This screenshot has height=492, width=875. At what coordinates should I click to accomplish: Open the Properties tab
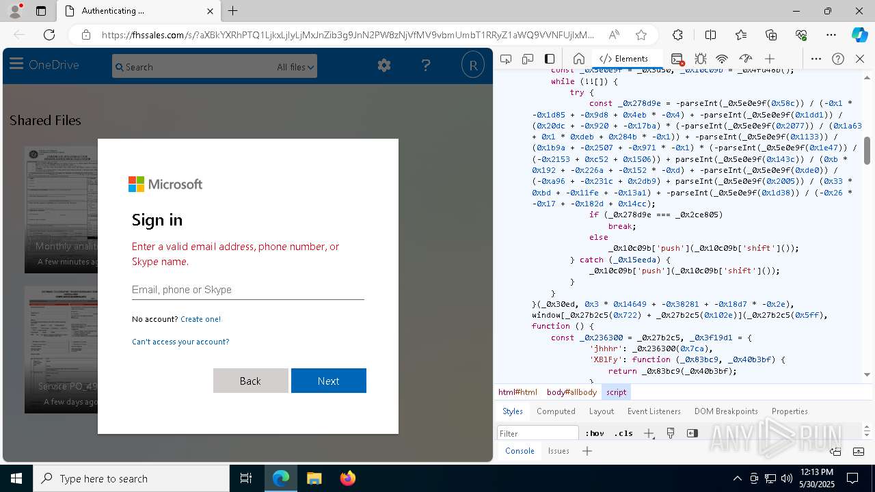pyautogui.click(x=790, y=411)
